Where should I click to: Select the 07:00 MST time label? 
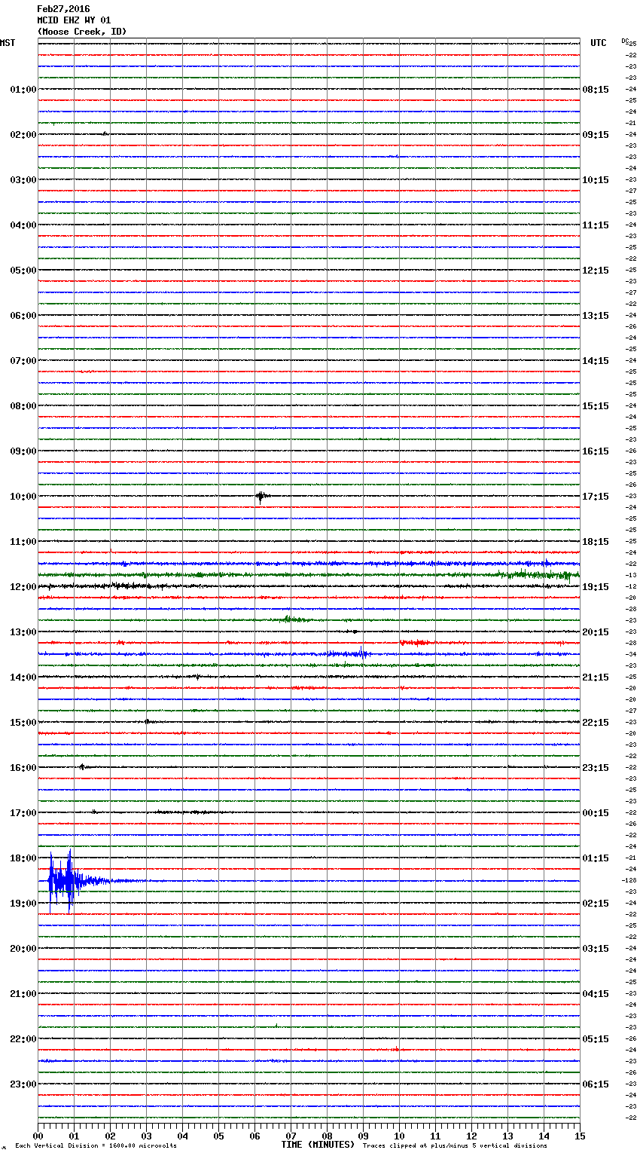[x=23, y=361]
